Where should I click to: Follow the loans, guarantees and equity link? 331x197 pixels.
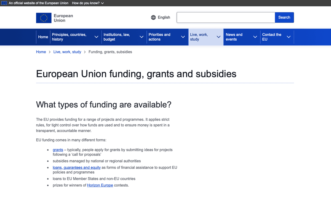(x=77, y=167)
